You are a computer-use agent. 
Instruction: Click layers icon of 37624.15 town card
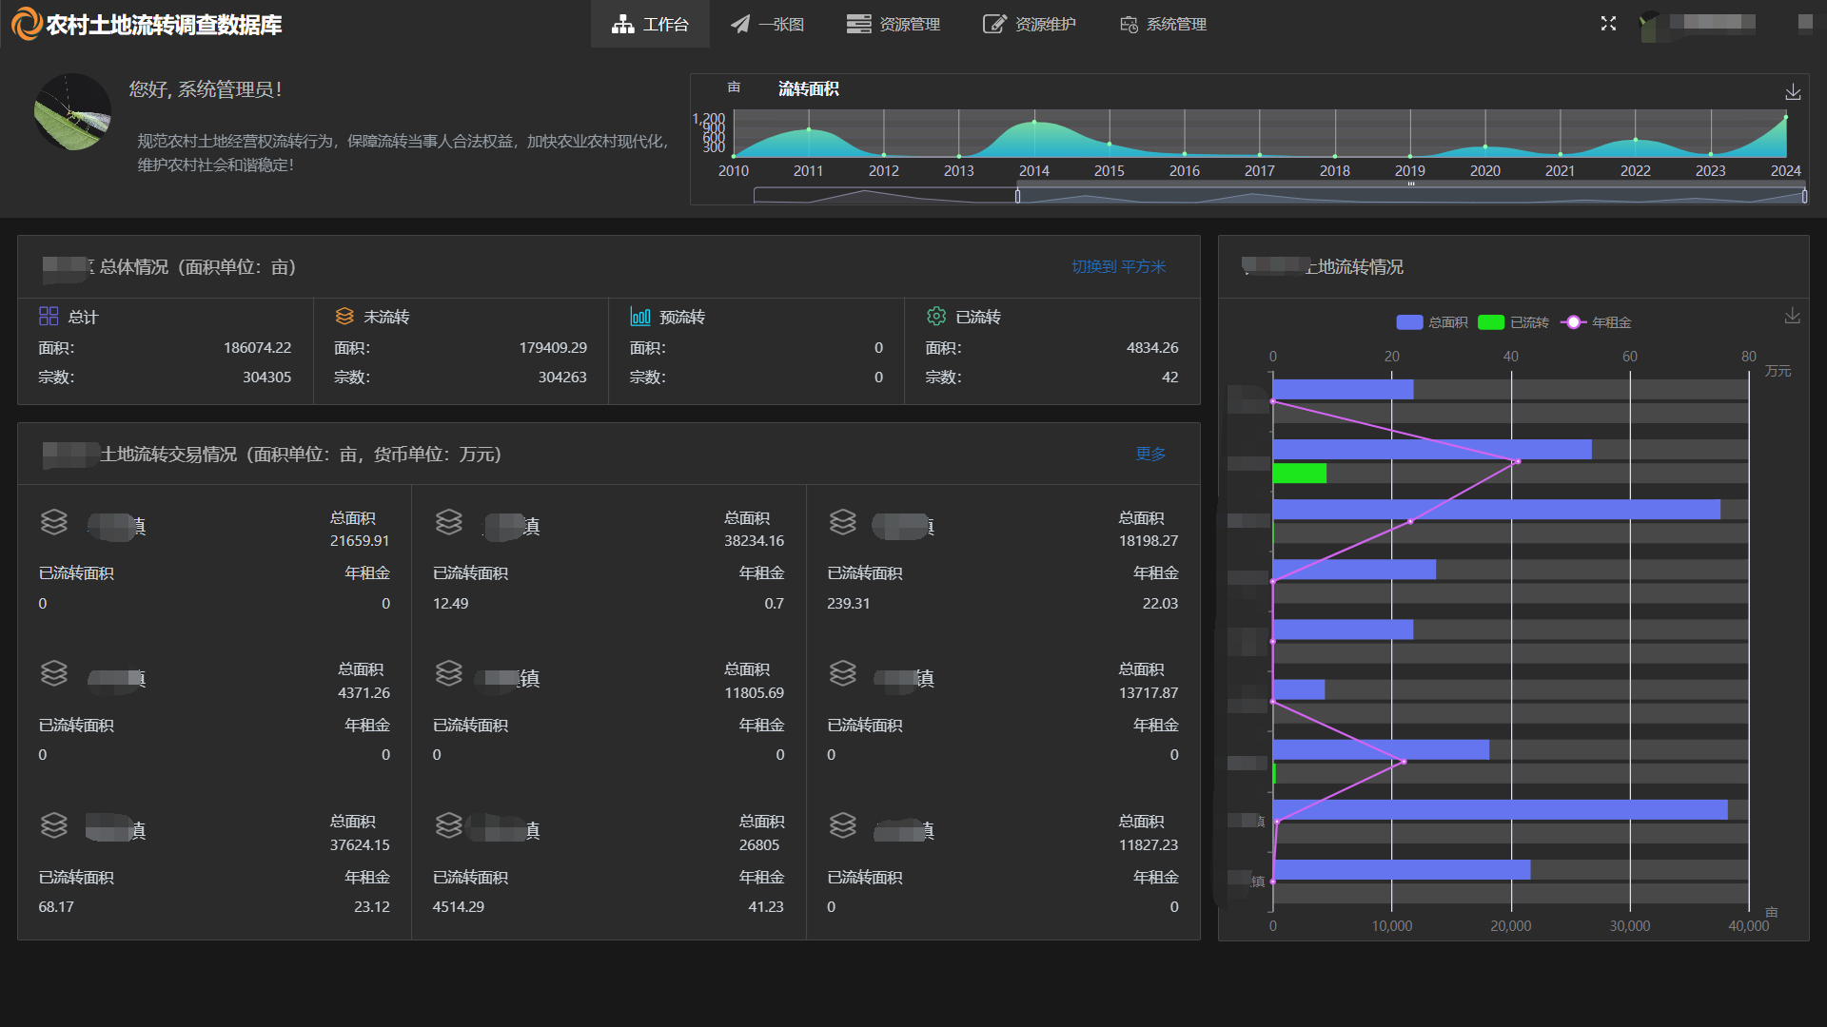54,825
